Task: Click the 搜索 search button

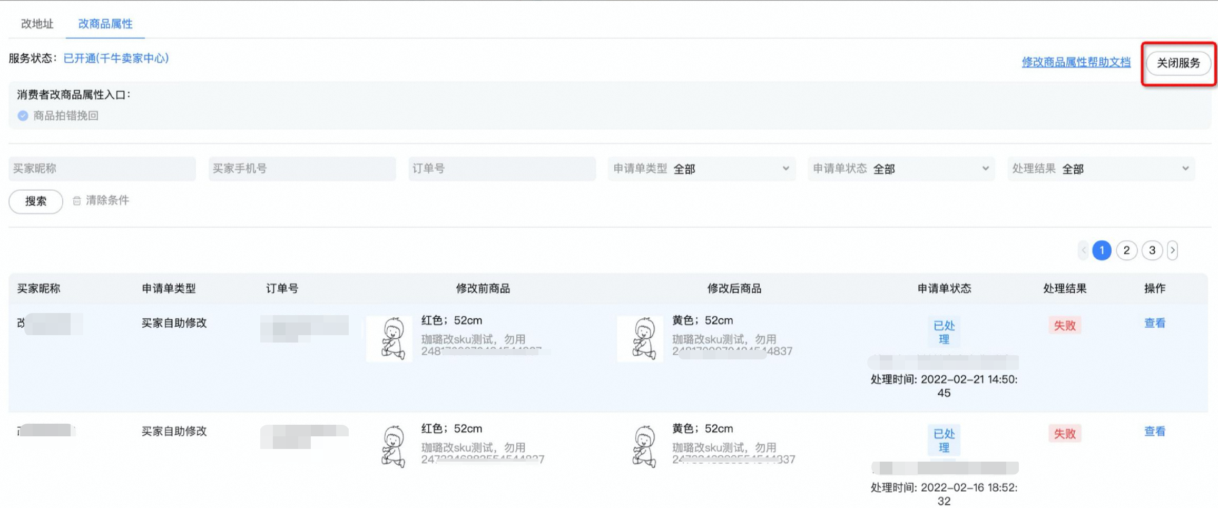Action: pyautogui.click(x=35, y=201)
